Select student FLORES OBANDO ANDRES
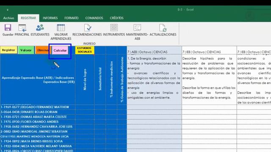This screenshot has width=271, height=152. coord(38,122)
